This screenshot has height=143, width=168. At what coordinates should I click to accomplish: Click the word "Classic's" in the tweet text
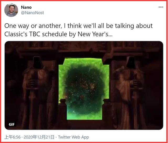[16, 34]
